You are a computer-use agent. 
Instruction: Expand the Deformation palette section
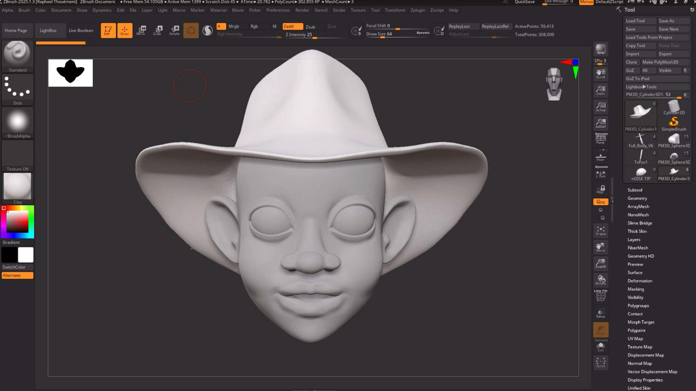[x=640, y=281]
